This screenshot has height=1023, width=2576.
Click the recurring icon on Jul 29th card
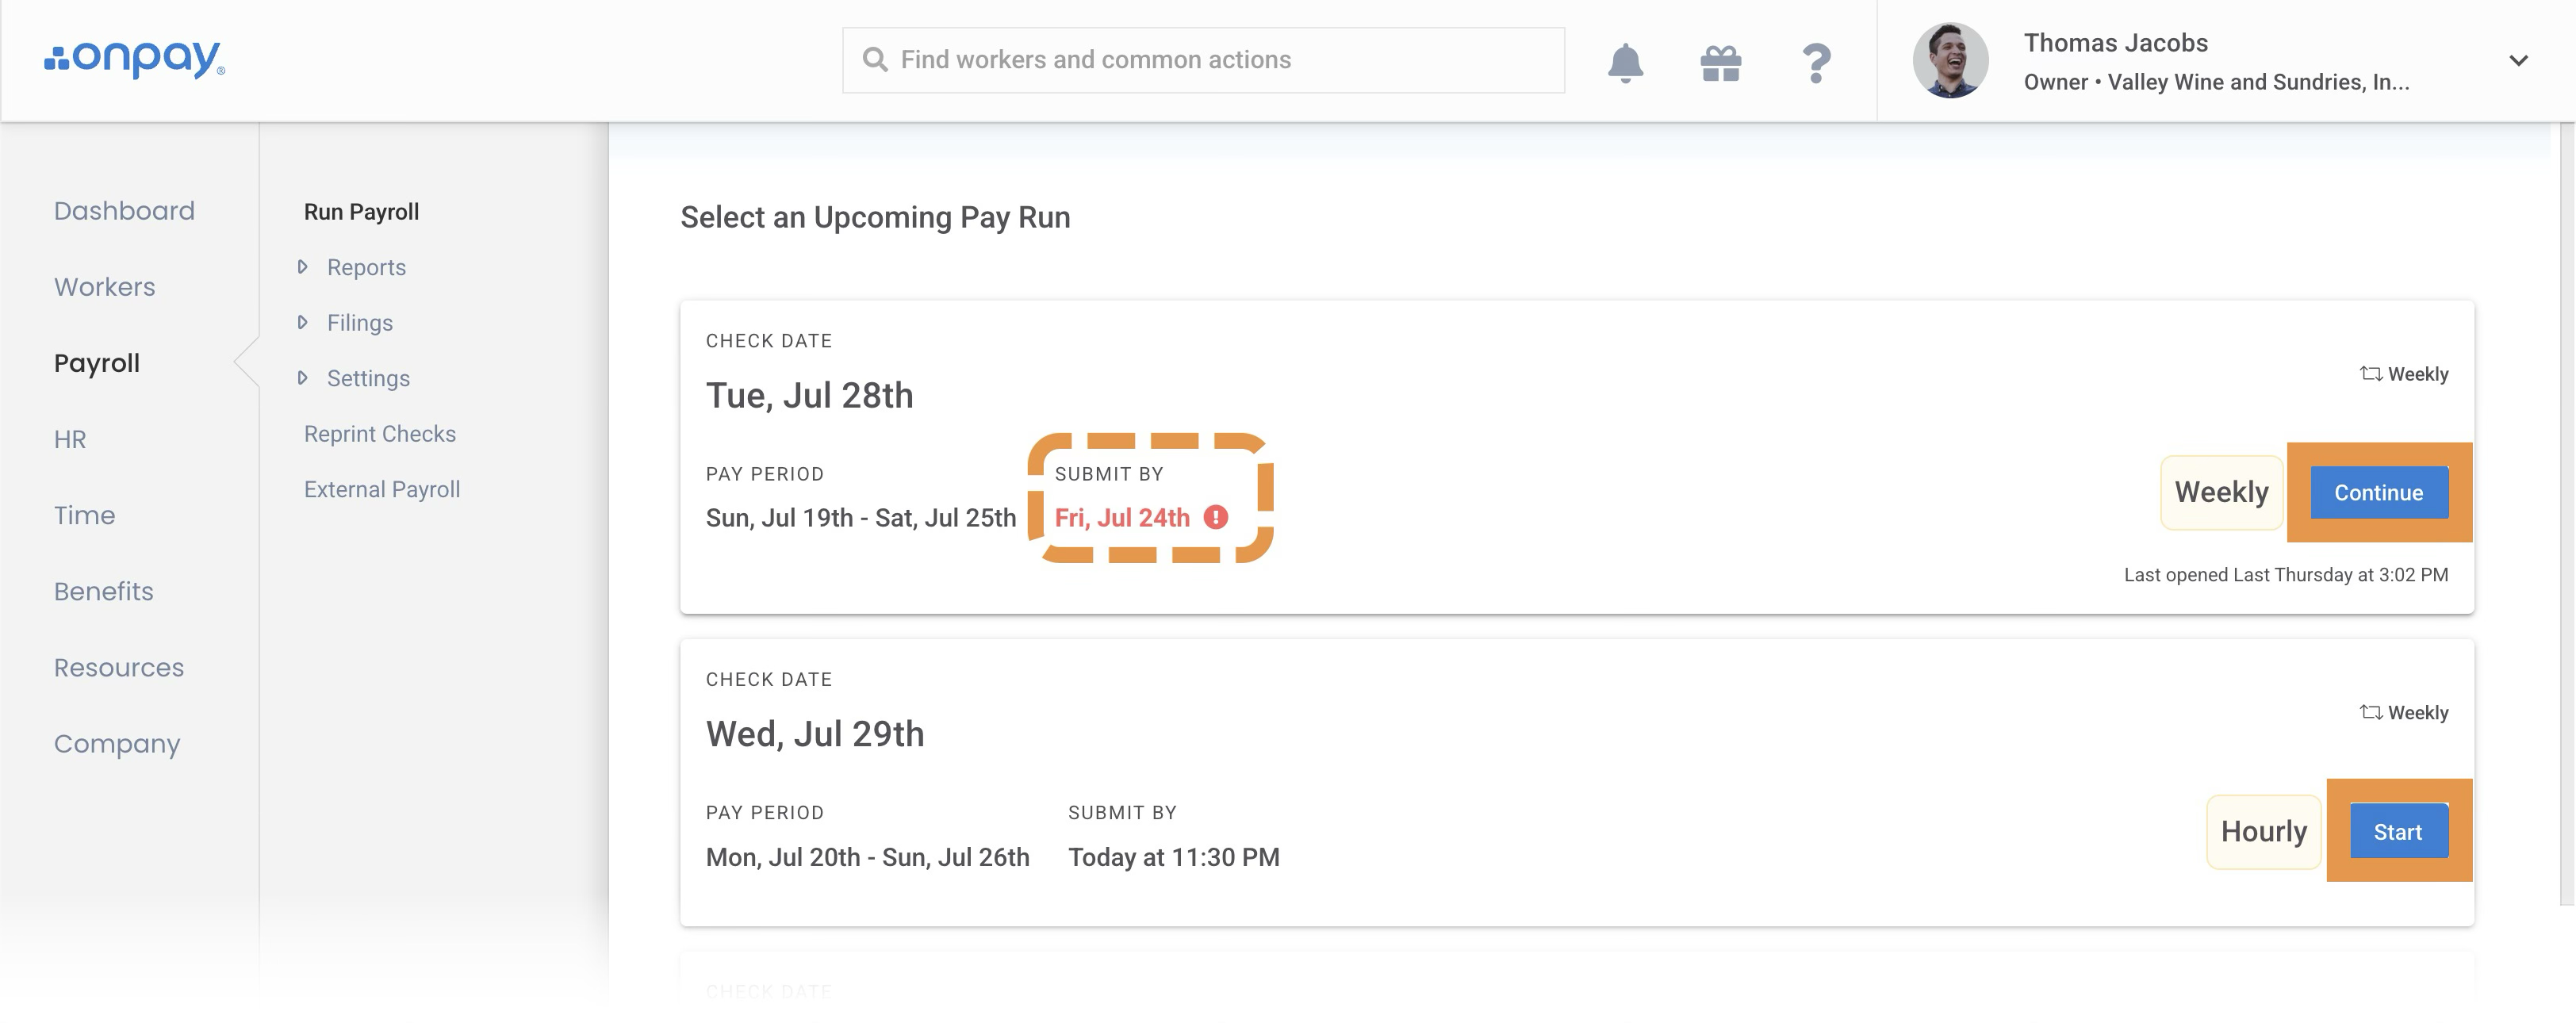2371,712
